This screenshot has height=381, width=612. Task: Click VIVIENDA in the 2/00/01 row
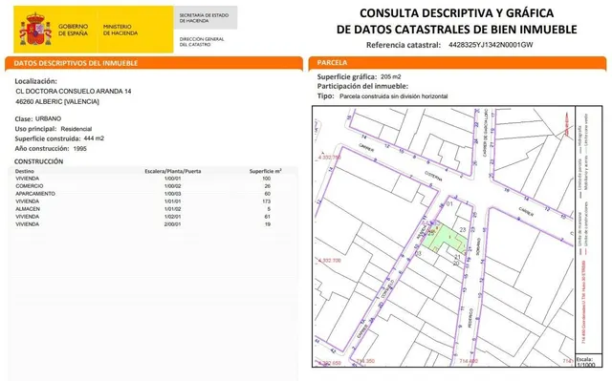[28, 224]
